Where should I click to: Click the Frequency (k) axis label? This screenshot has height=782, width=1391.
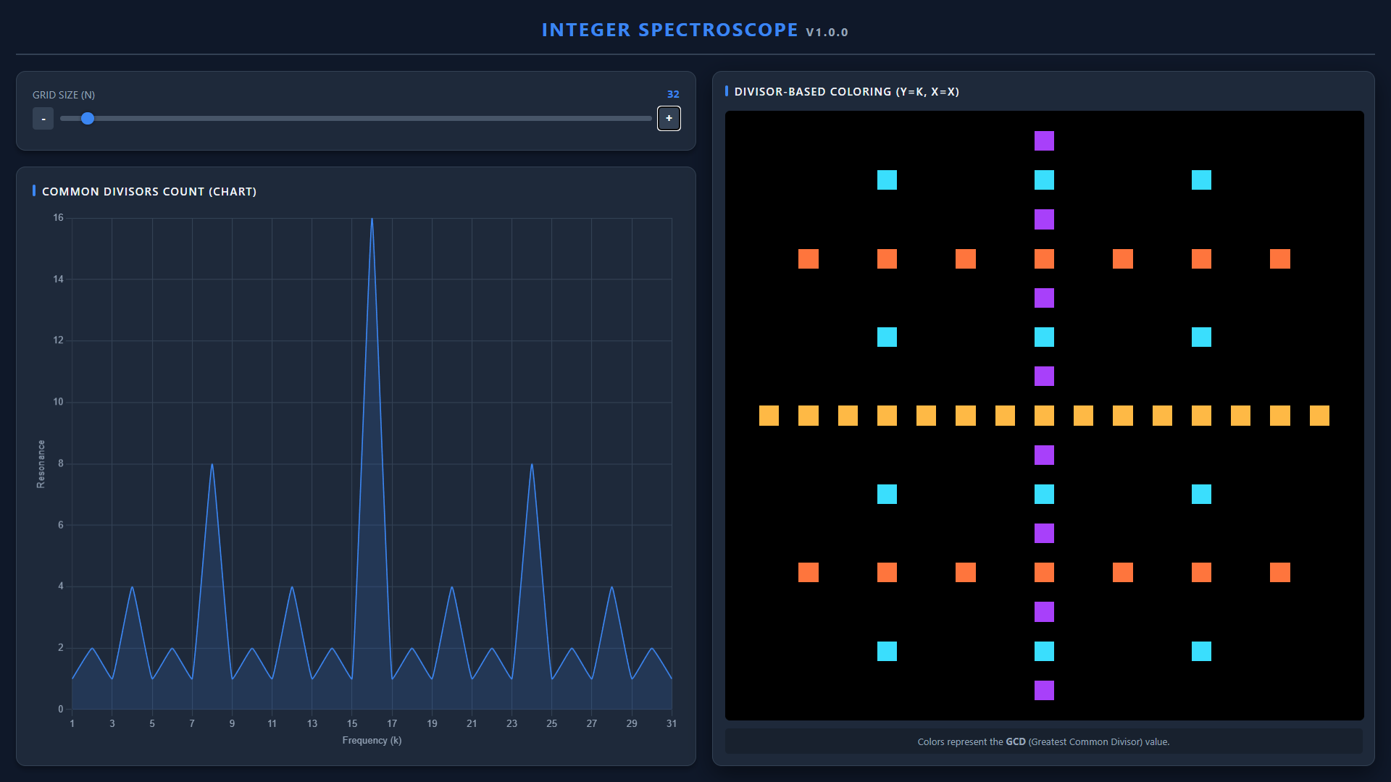[x=372, y=740]
